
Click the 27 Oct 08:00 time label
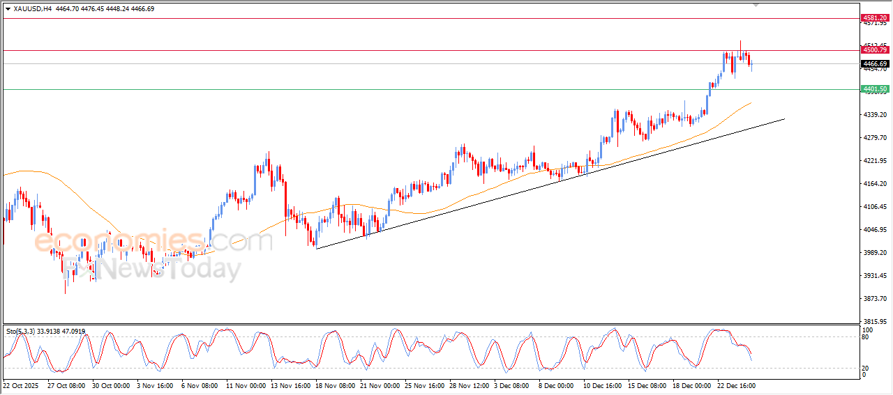pos(66,385)
